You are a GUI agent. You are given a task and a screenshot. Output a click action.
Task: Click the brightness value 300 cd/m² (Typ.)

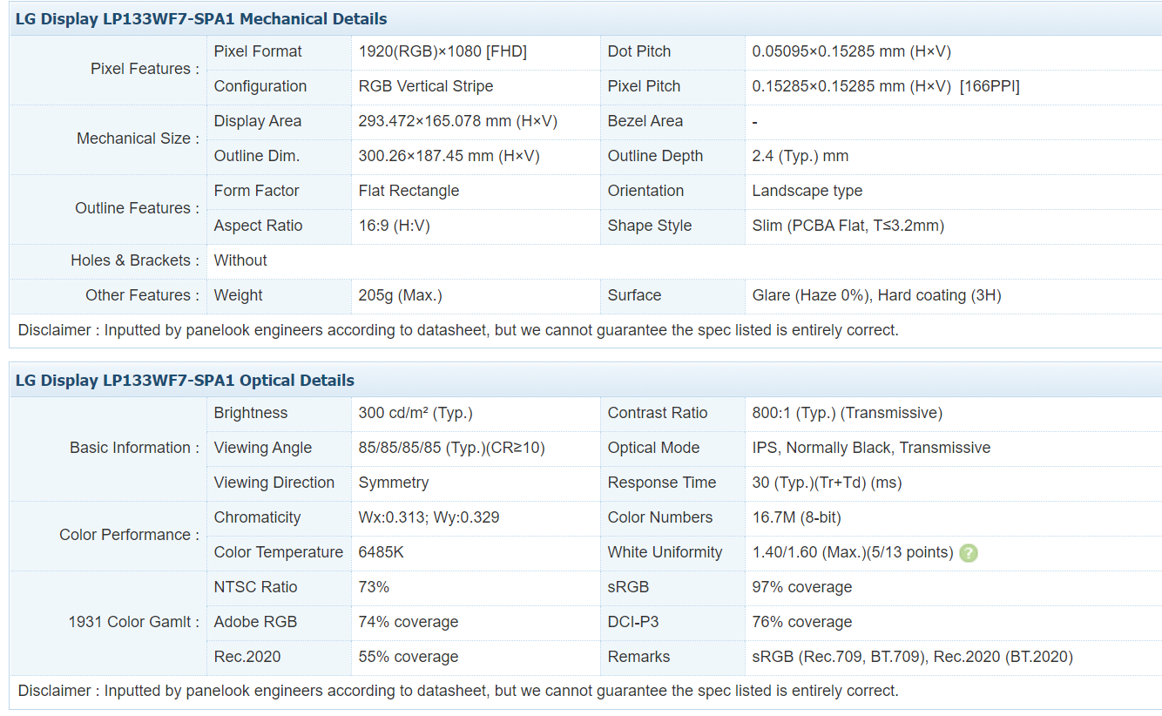click(x=415, y=413)
